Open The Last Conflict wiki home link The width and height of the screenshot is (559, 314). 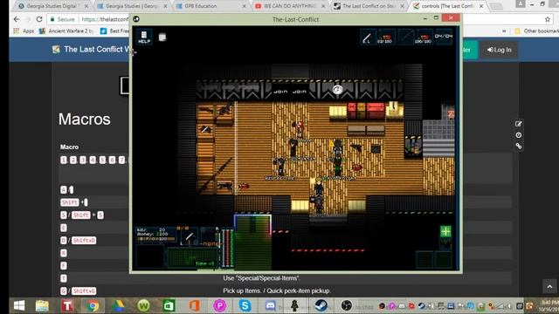point(91,49)
